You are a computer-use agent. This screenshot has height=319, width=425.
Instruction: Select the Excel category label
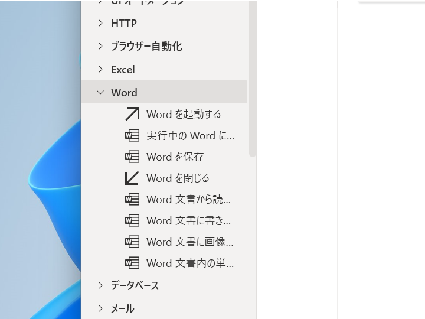tap(123, 70)
